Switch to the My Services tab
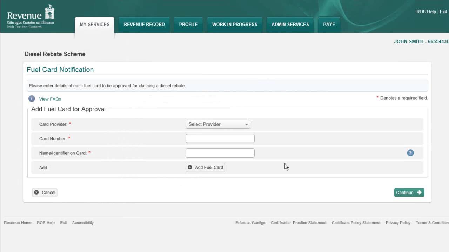The image size is (449, 252). [95, 24]
